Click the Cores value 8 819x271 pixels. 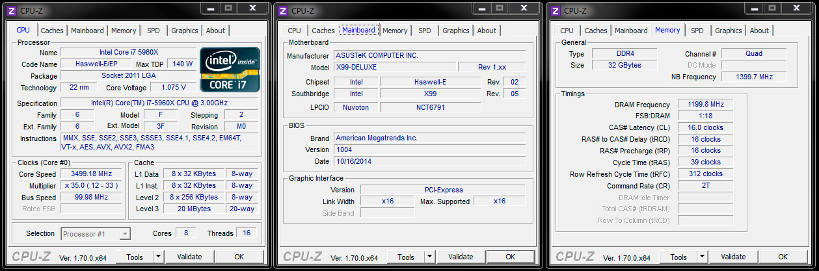[x=186, y=233]
